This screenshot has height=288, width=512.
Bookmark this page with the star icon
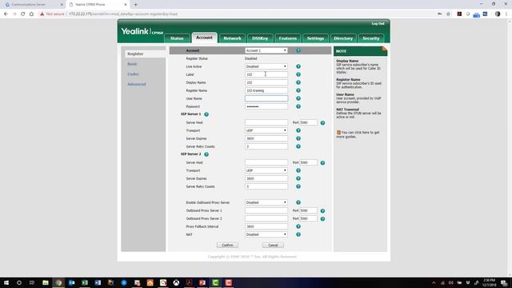tap(448, 14)
